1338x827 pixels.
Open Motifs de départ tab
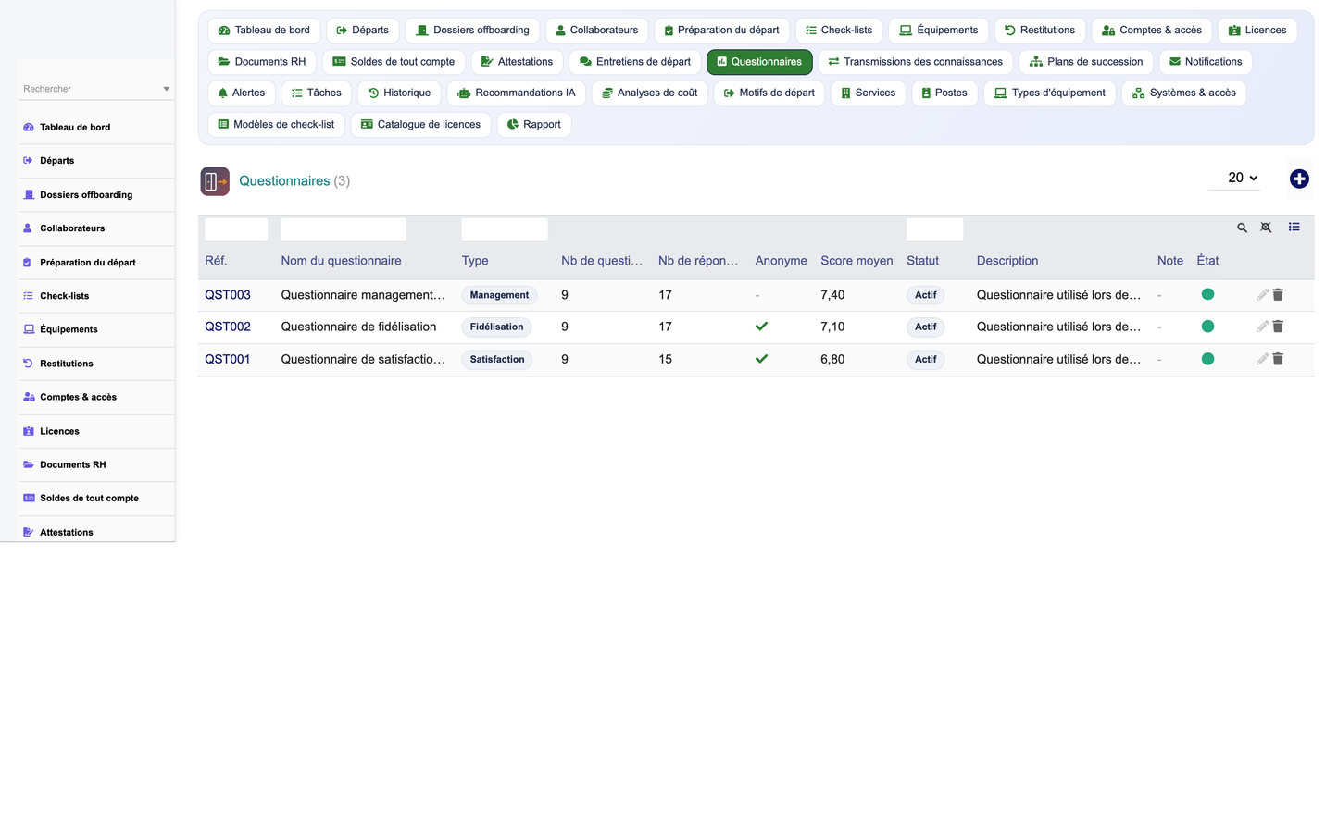769,93
